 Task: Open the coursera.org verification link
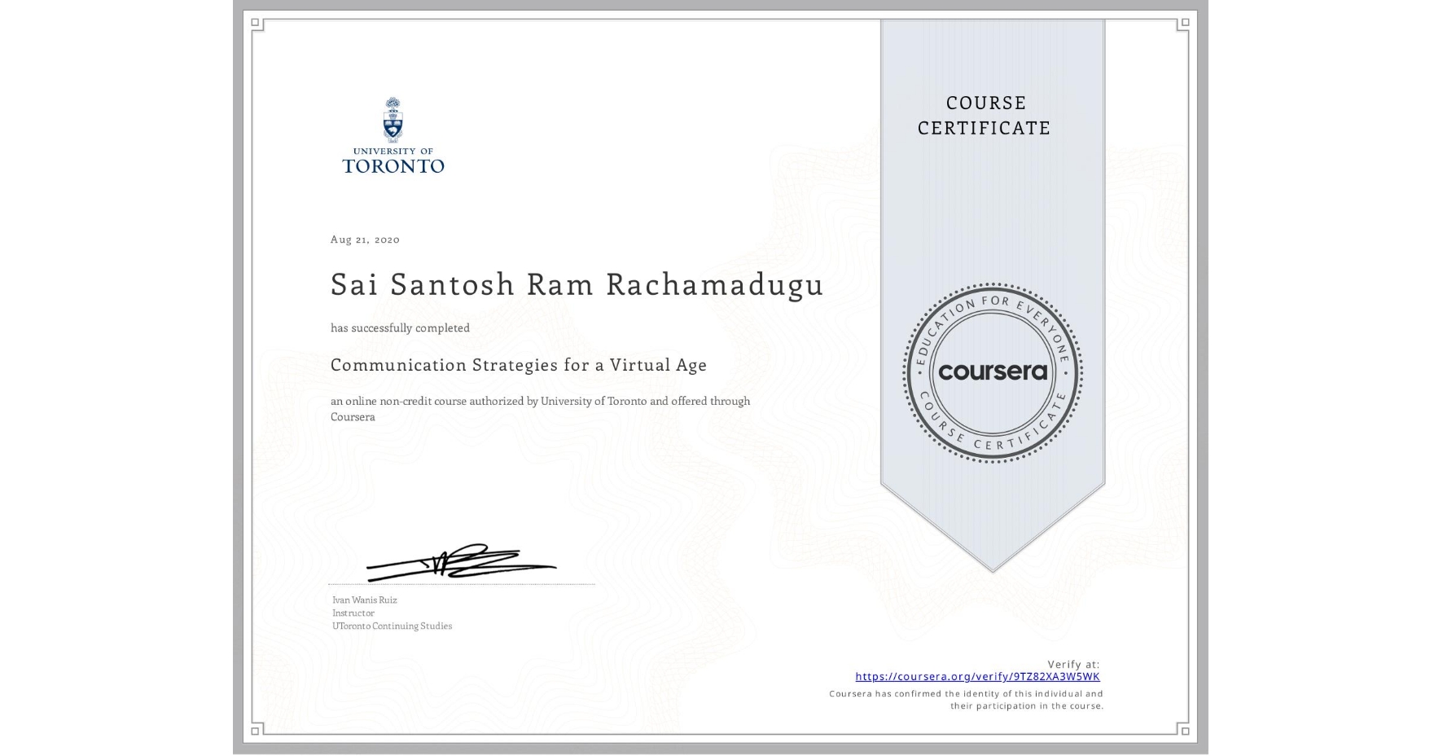[x=977, y=677]
